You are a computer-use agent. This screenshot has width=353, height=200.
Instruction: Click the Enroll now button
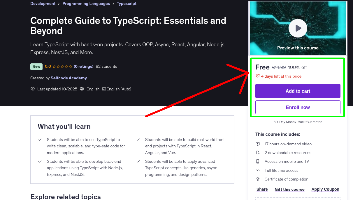(x=298, y=107)
